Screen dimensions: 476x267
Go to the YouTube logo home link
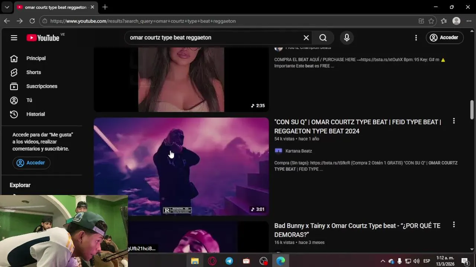tap(43, 37)
